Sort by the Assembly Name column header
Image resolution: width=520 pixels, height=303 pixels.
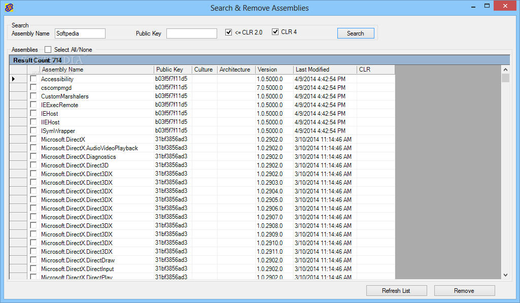coord(97,70)
